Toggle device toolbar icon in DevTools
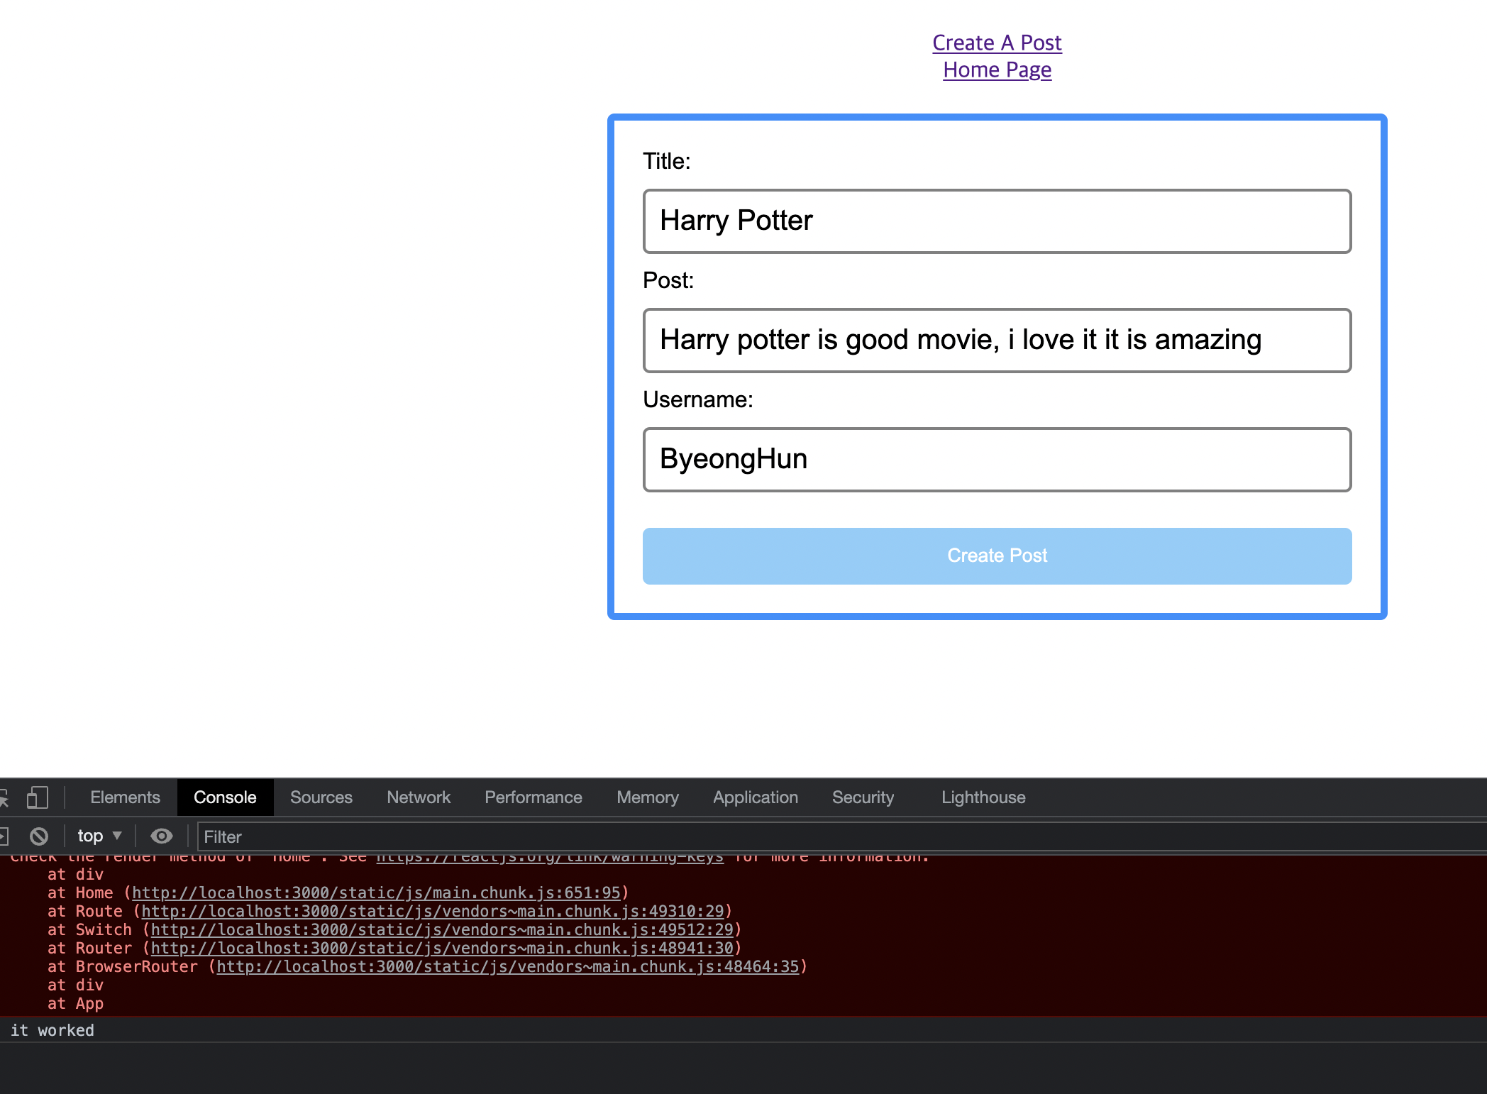The width and height of the screenshot is (1487, 1094). 37,797
